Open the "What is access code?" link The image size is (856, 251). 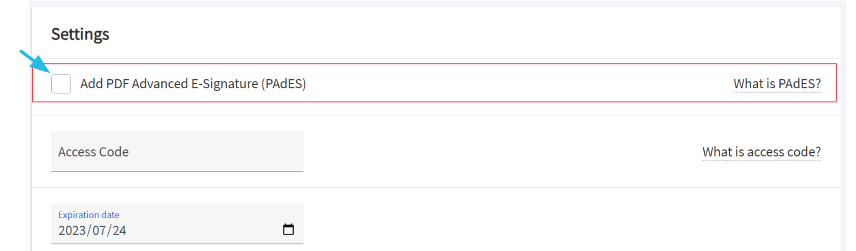coord(761,152)
